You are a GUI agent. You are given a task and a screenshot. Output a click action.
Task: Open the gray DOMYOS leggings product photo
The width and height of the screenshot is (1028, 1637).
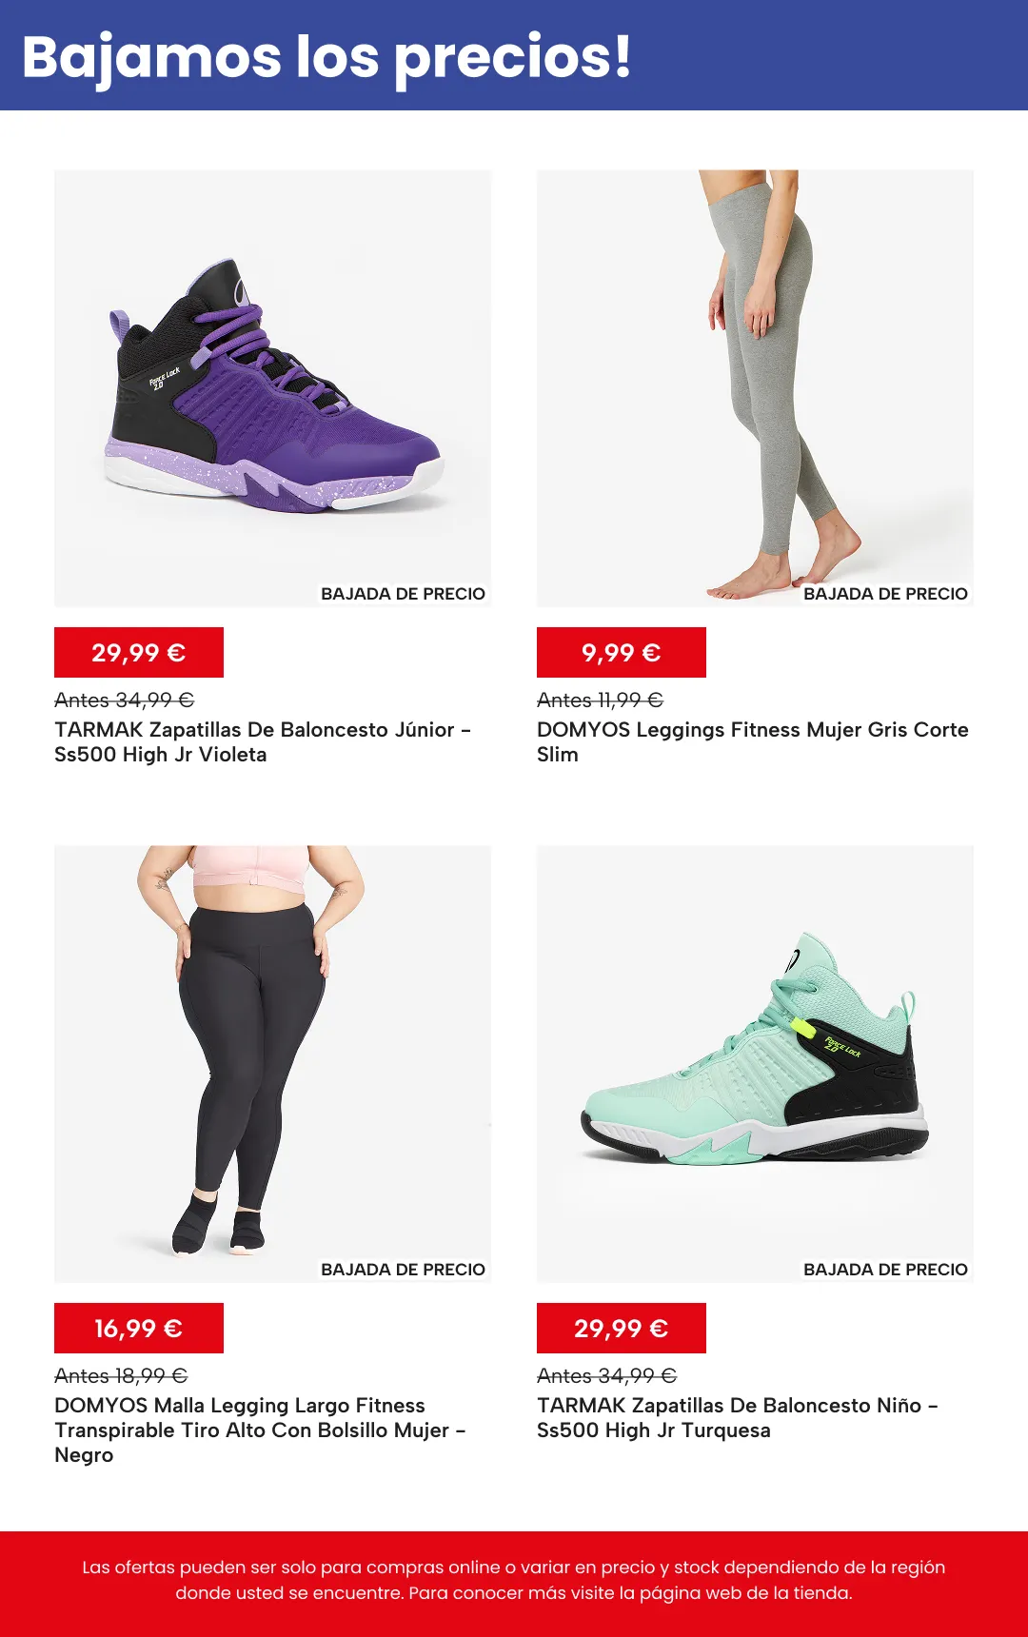(755, 388)
